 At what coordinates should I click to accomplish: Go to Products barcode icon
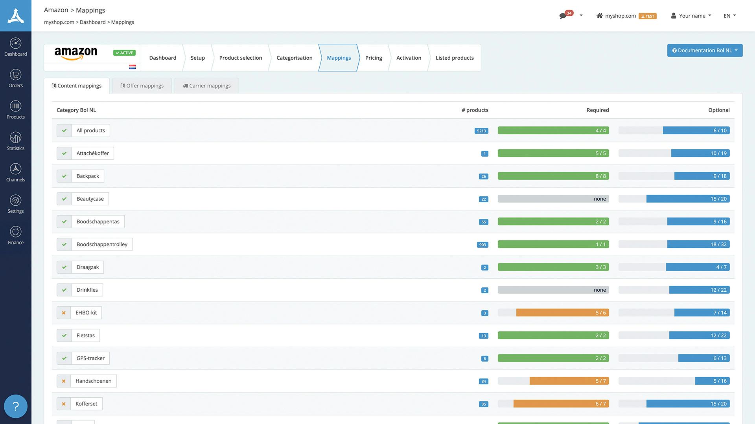pyautogui.click(x=16, y=110)
